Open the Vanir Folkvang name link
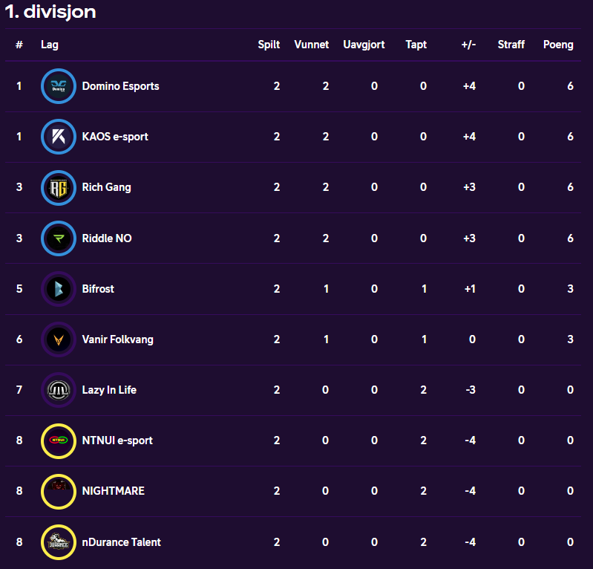The width and height of the screenshot is (593, 569). tap(117, 339)
